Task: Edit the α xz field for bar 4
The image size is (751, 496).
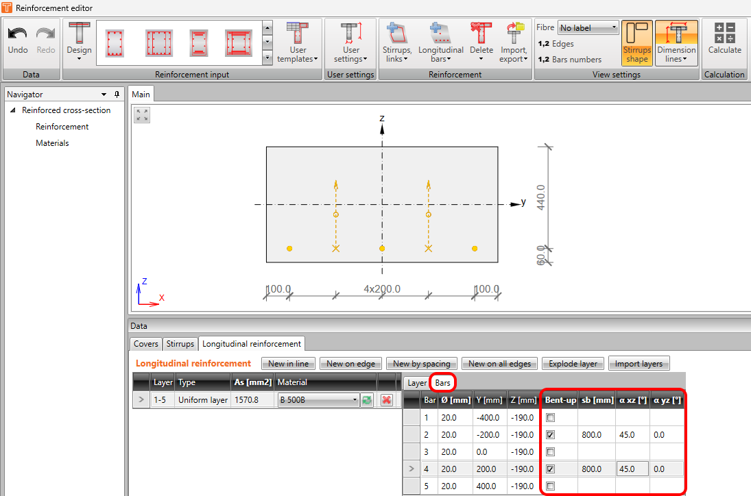Action: (633, 469)
